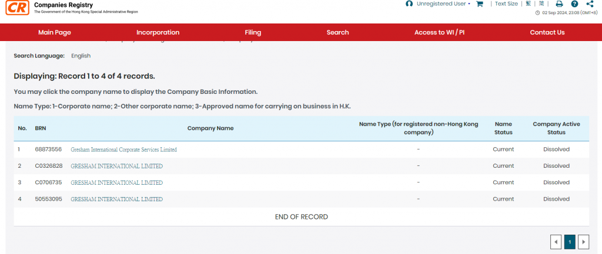The height and width of the screenshot is (254, 602).
Task: Click BRN 68873556 cell
Action: tap(48, 150)
